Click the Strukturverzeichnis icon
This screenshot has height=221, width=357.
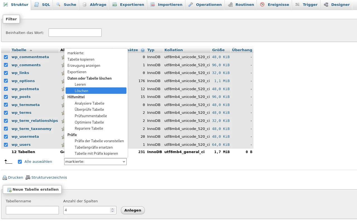click(x=28, y=177)
